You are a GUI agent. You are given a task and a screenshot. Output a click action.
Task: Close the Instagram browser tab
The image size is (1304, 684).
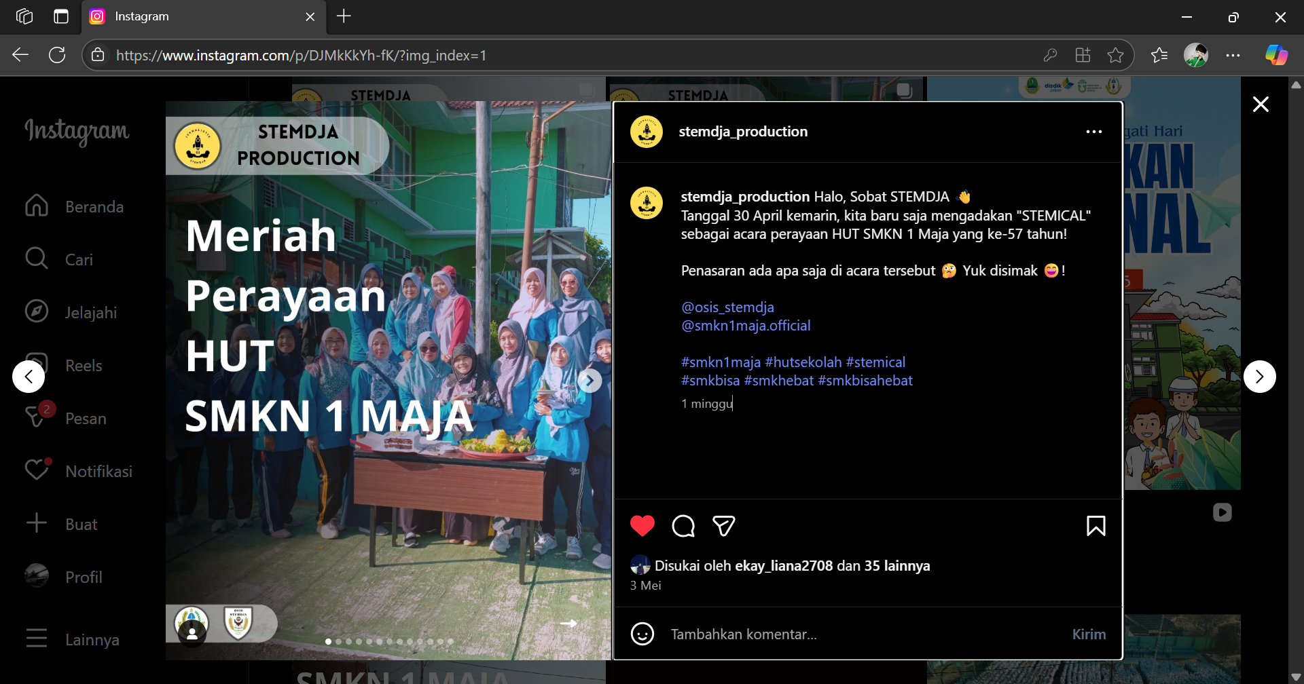point(310,17)
